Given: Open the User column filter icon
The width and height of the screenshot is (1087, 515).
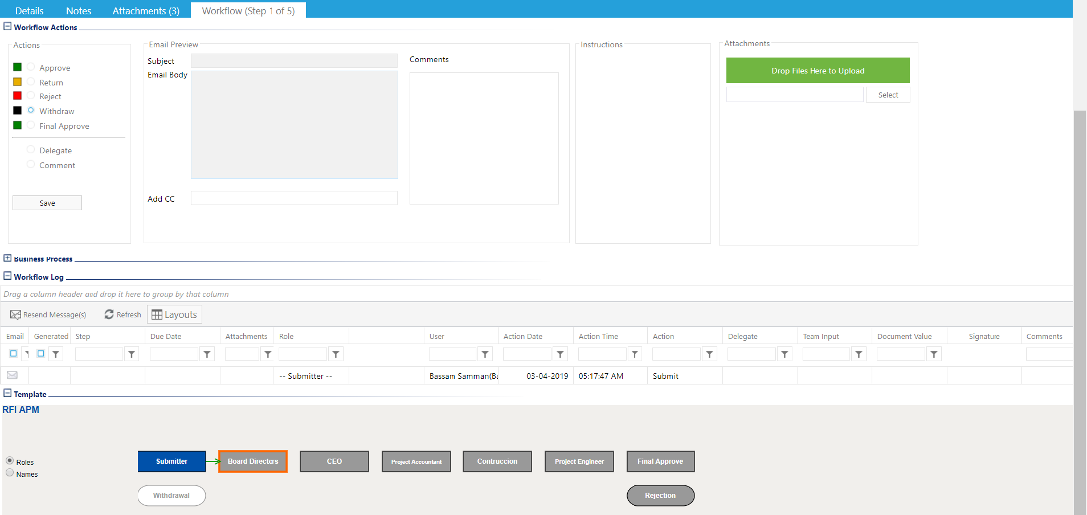Looking at the screenshot, I should [484, 354].
